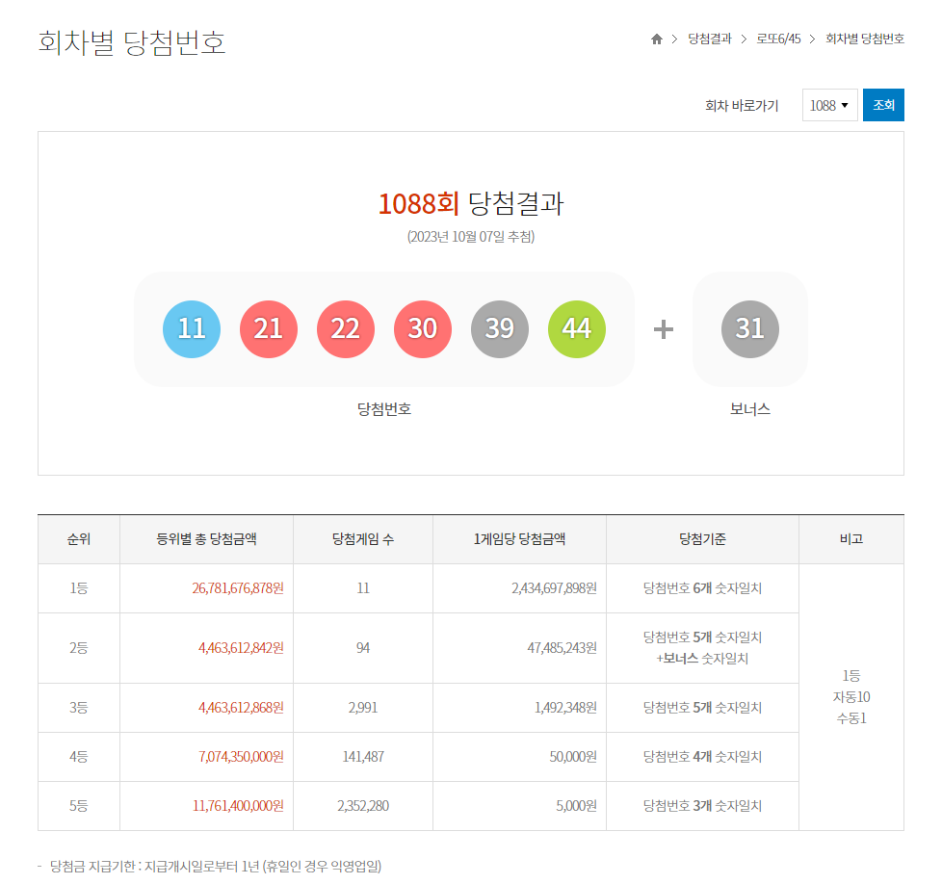Click the 4,463,612,842원 total prize amount
The image size is (942, 884).
click(241, 648)
